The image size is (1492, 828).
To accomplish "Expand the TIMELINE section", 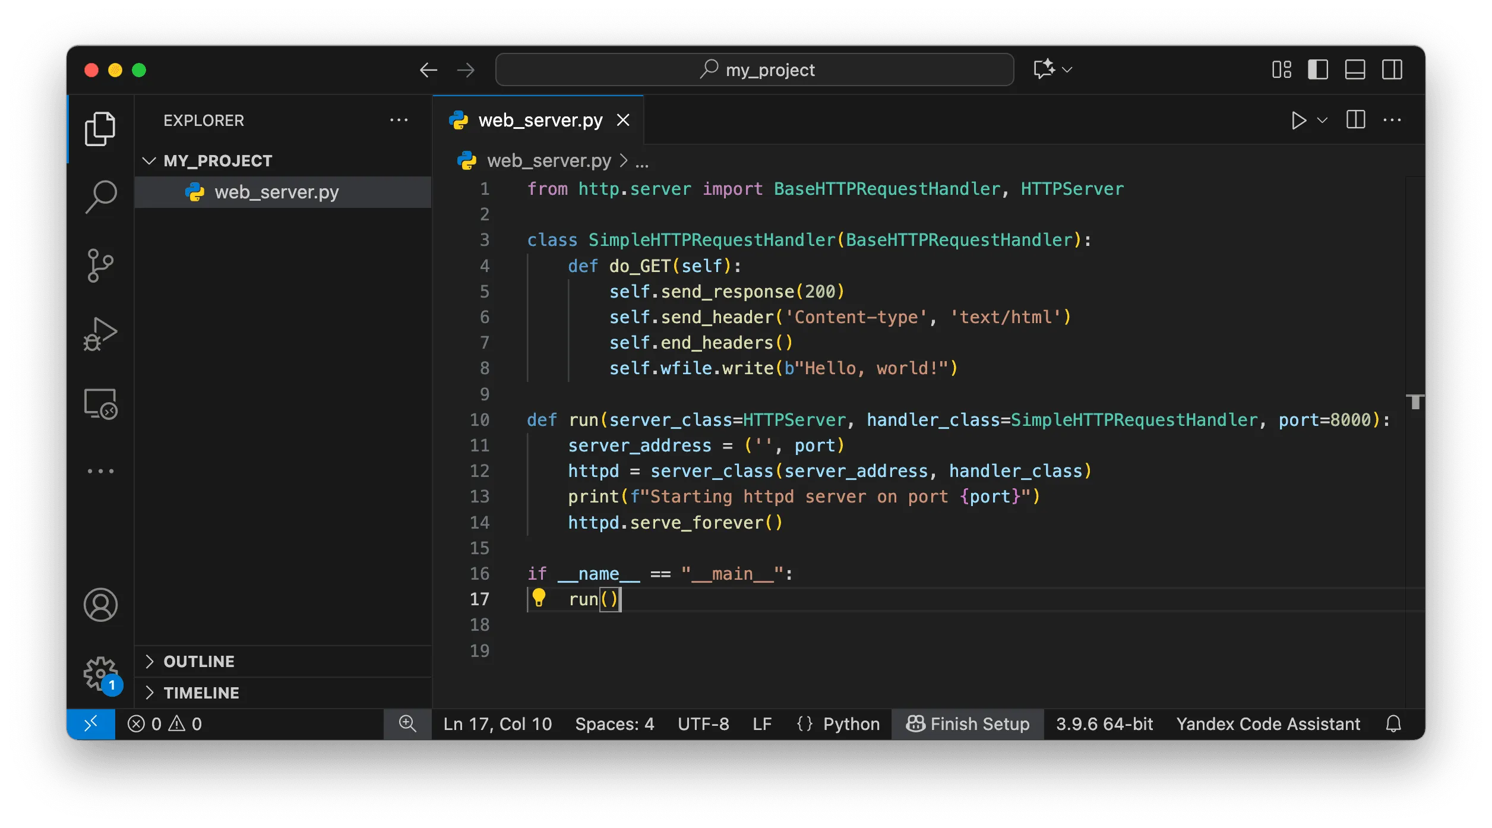I will pos(201,693).
